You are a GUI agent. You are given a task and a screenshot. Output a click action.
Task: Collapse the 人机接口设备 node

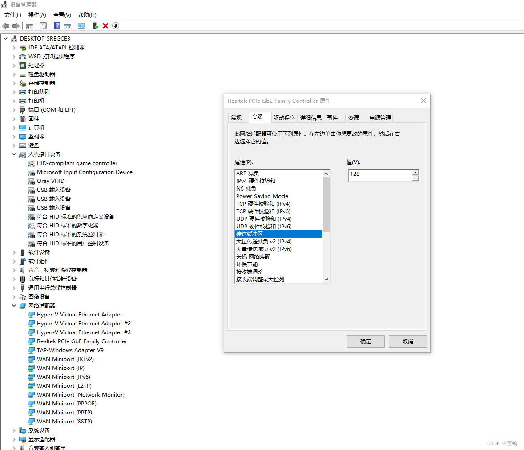14,154
